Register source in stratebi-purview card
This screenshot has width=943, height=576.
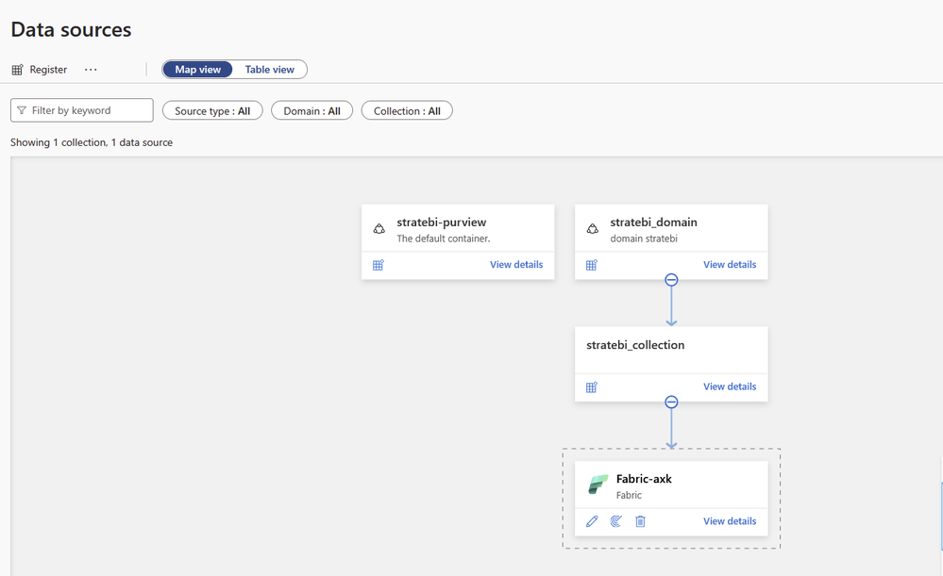[379, 265]
